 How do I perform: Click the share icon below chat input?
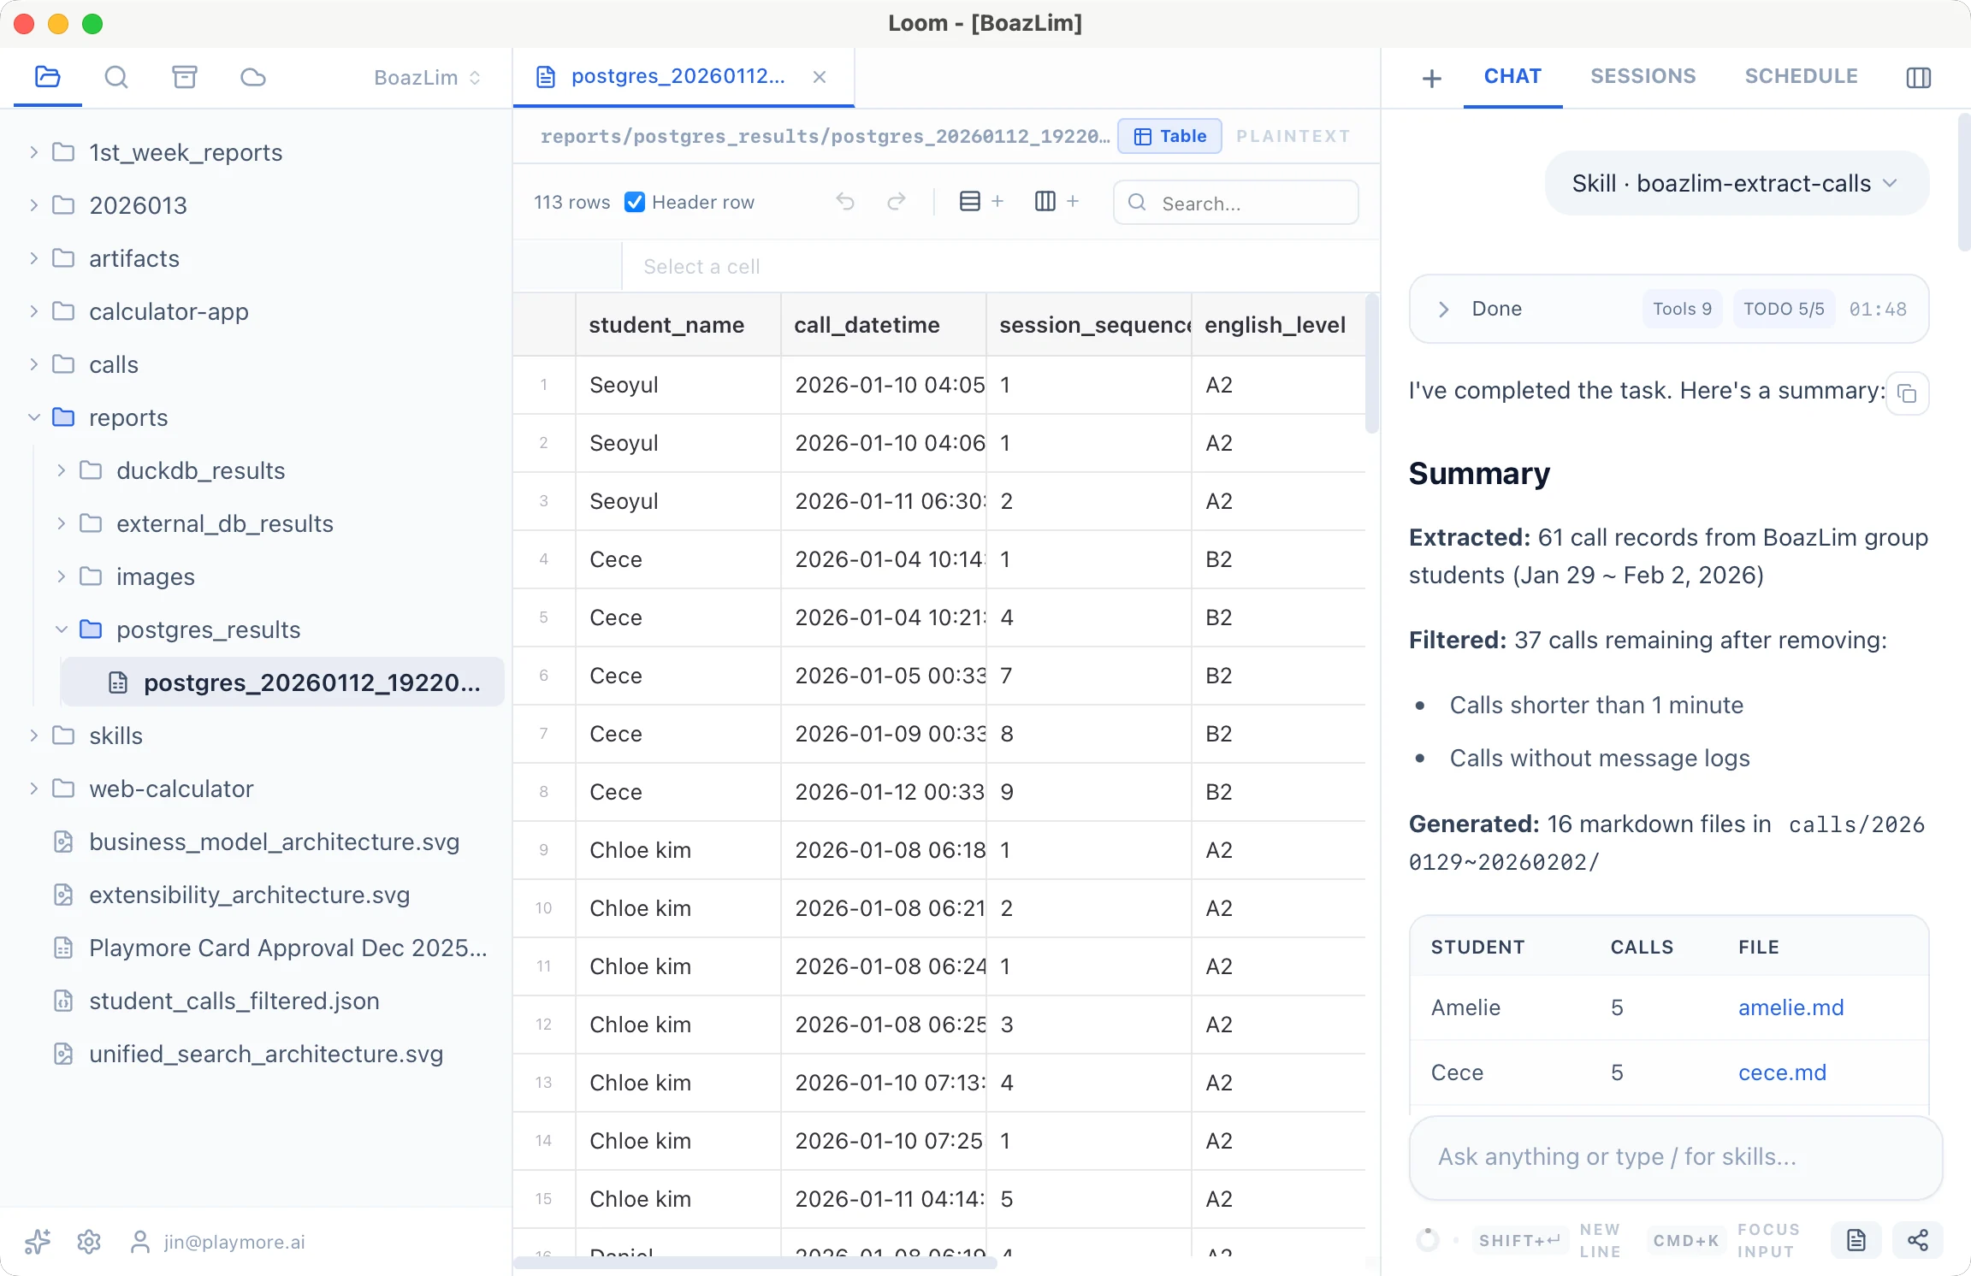click(x=1917, y=1240)
